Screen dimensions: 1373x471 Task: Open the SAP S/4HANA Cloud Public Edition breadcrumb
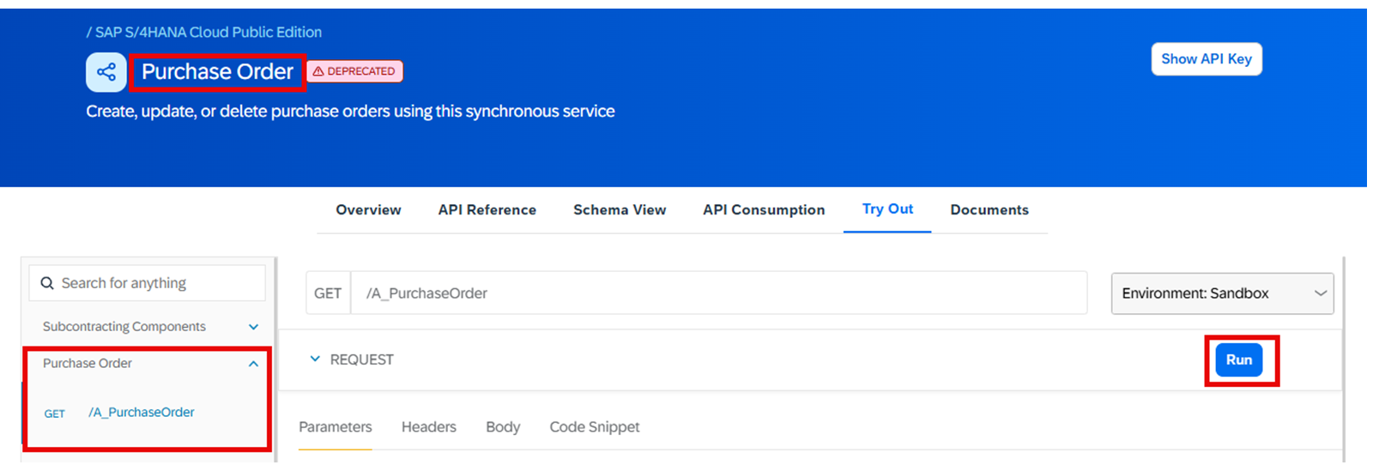coord(209,32)
